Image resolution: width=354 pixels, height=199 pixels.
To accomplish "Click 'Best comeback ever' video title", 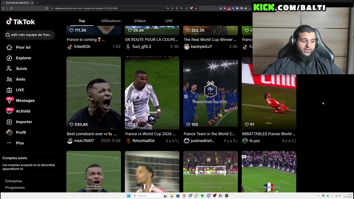I will (x=92, y=134).
